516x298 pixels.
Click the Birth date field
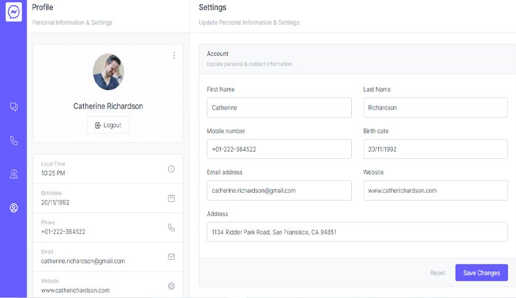(x=435, y=149)
